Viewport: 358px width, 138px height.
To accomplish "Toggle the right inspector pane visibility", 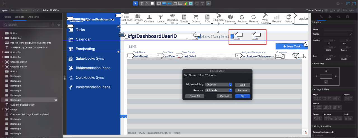I will (354, 4).
